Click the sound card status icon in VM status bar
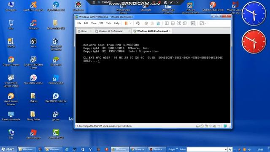Screen dimensions: 270x152 coord(215,126)
